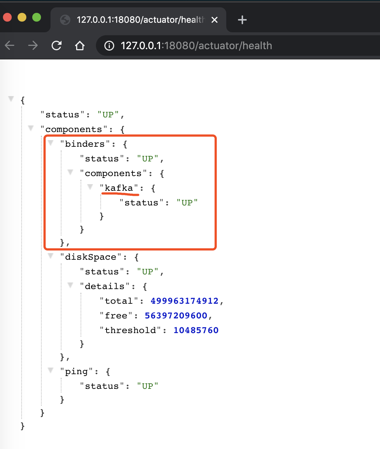Collapse the root JSON object
Viewport: 380px width, 449px height.
coord(11,99)
